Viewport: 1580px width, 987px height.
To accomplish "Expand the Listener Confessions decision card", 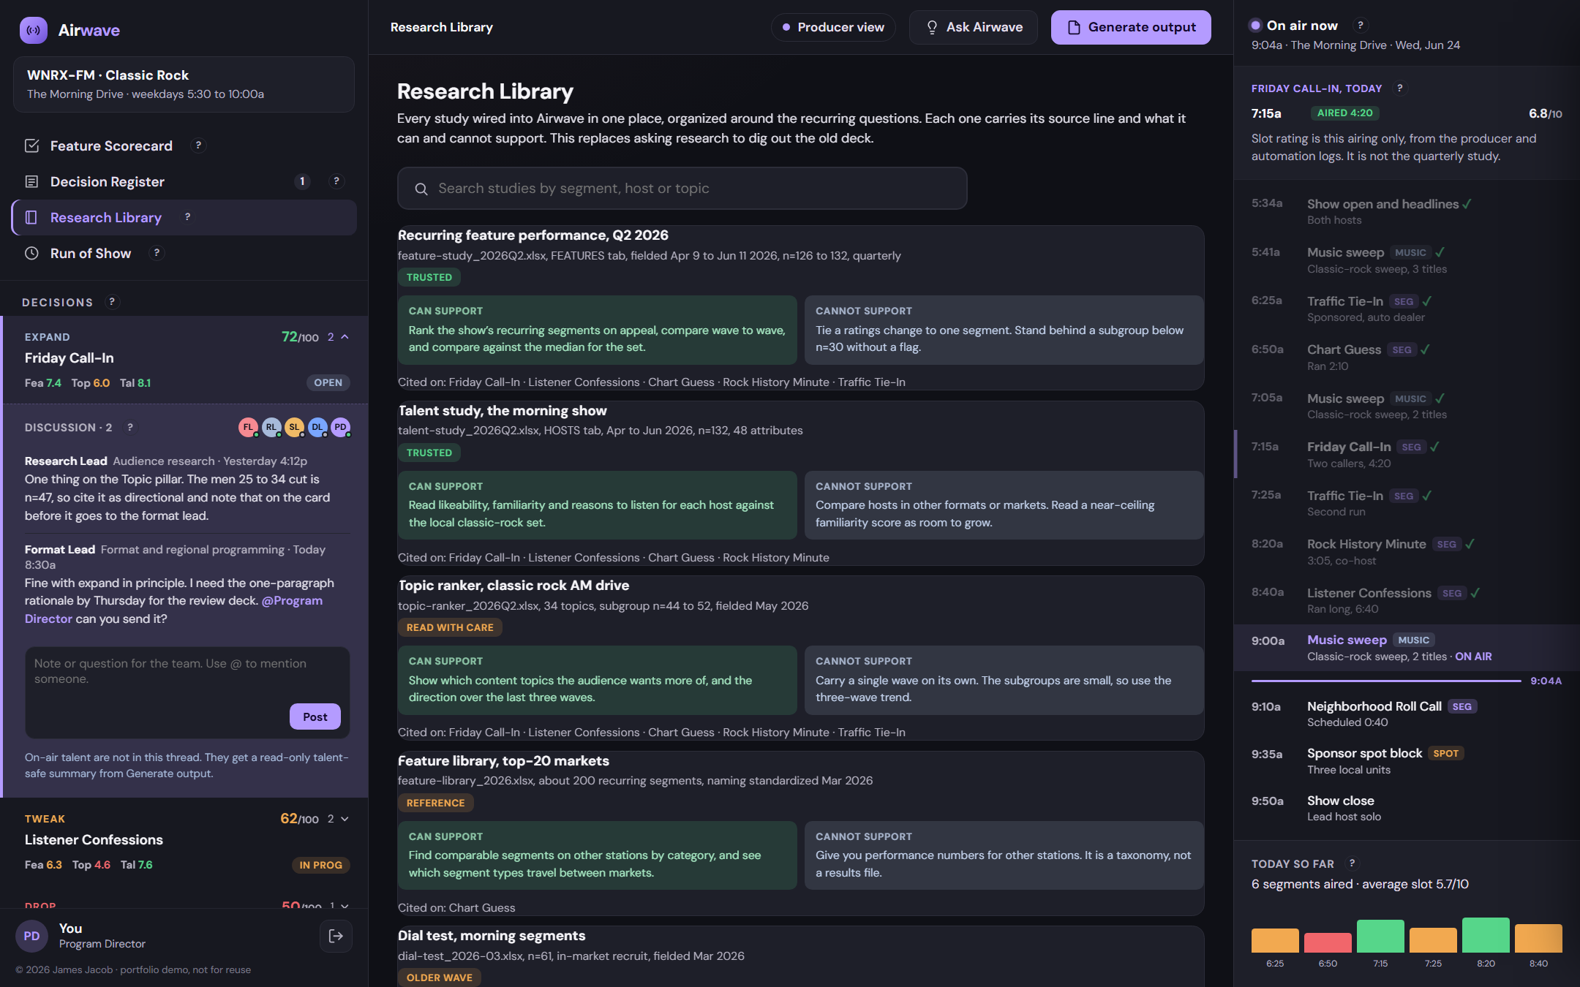I will point(345,819).
